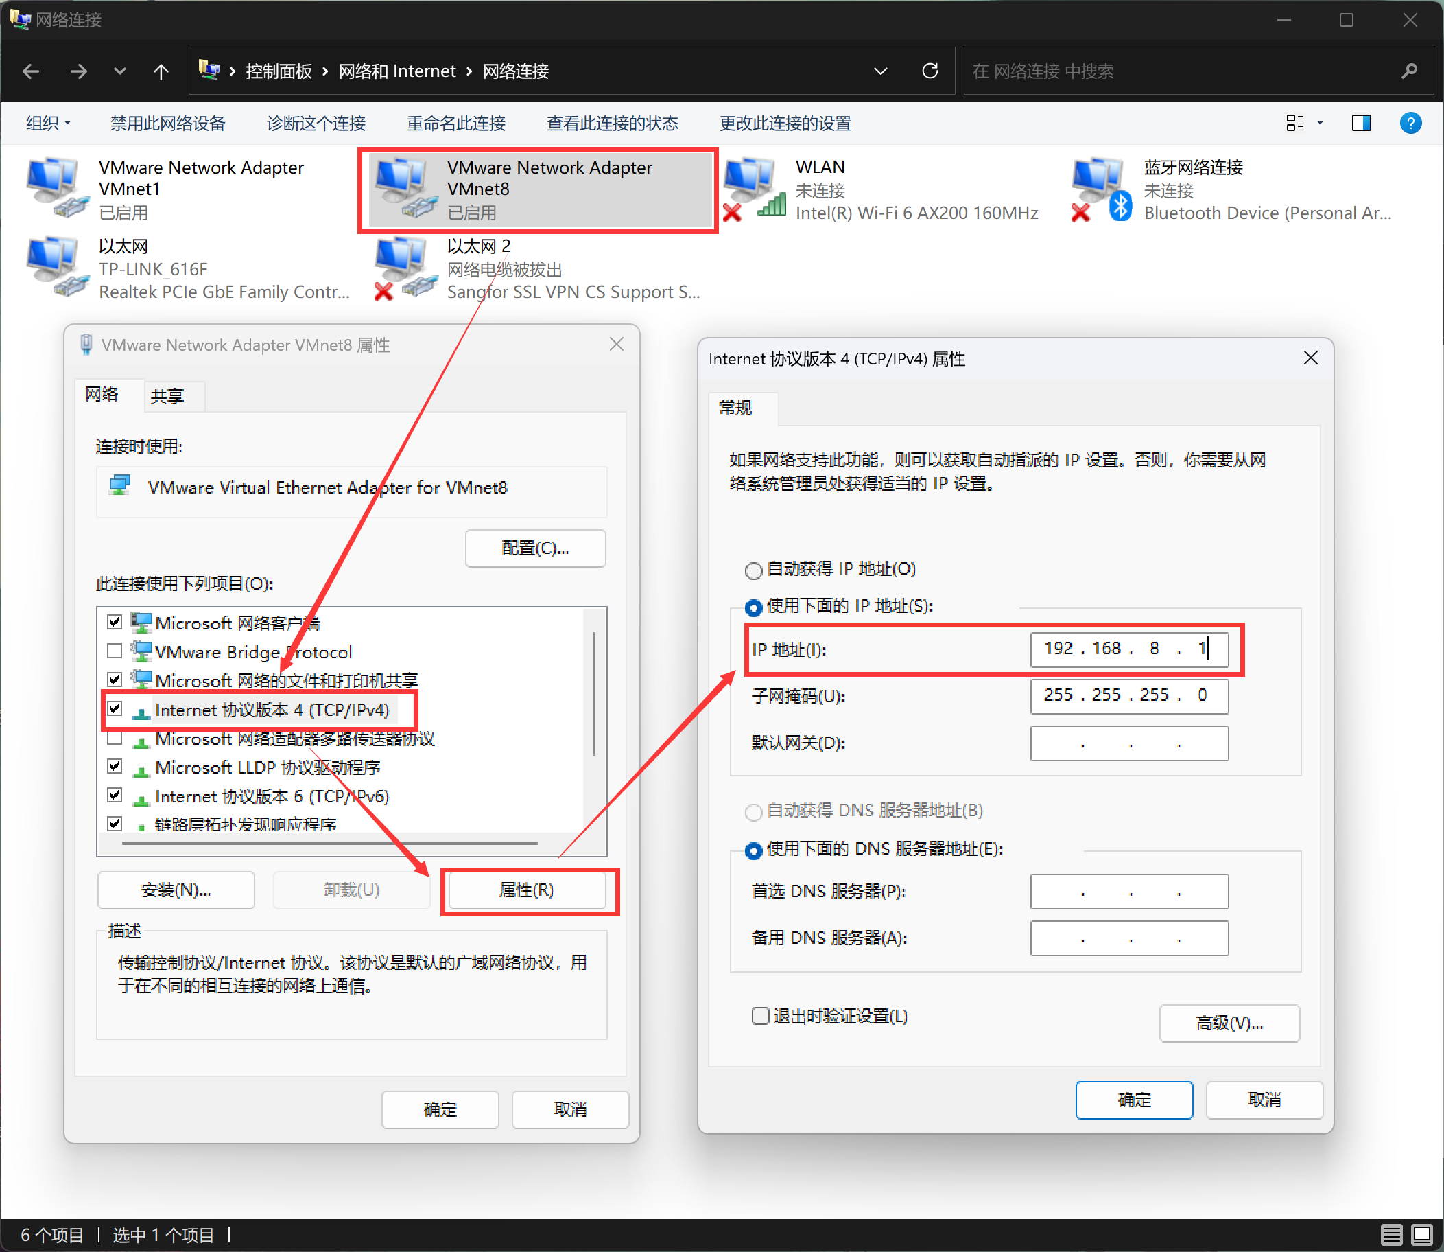1444x1252 pixels.
Task: Click 诊断这个连接 in the command bar
Action: [x=316, y=124]
